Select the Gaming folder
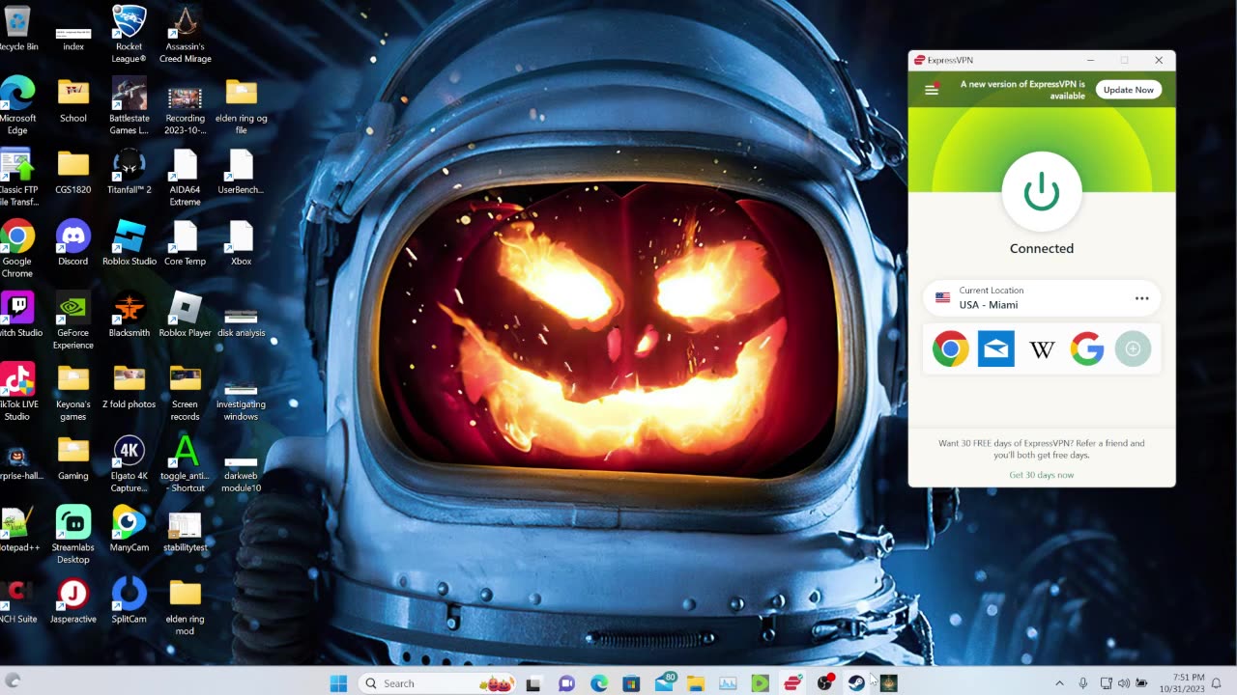 (x=73, y=457)
